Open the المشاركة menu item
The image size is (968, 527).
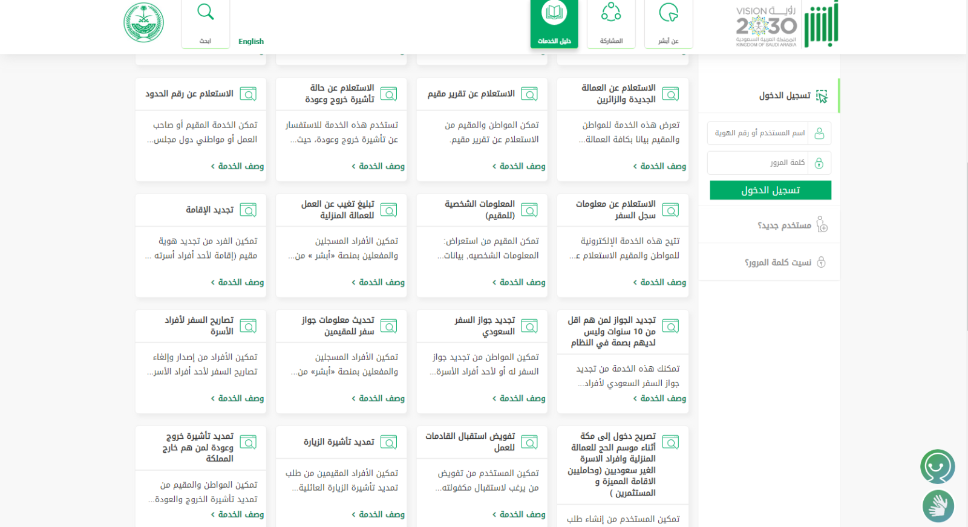(x=611, y=24)
